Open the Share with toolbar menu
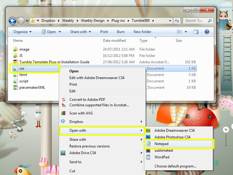Screen dimensions: 233x175 pyautogui.click(x=80, y=32)
